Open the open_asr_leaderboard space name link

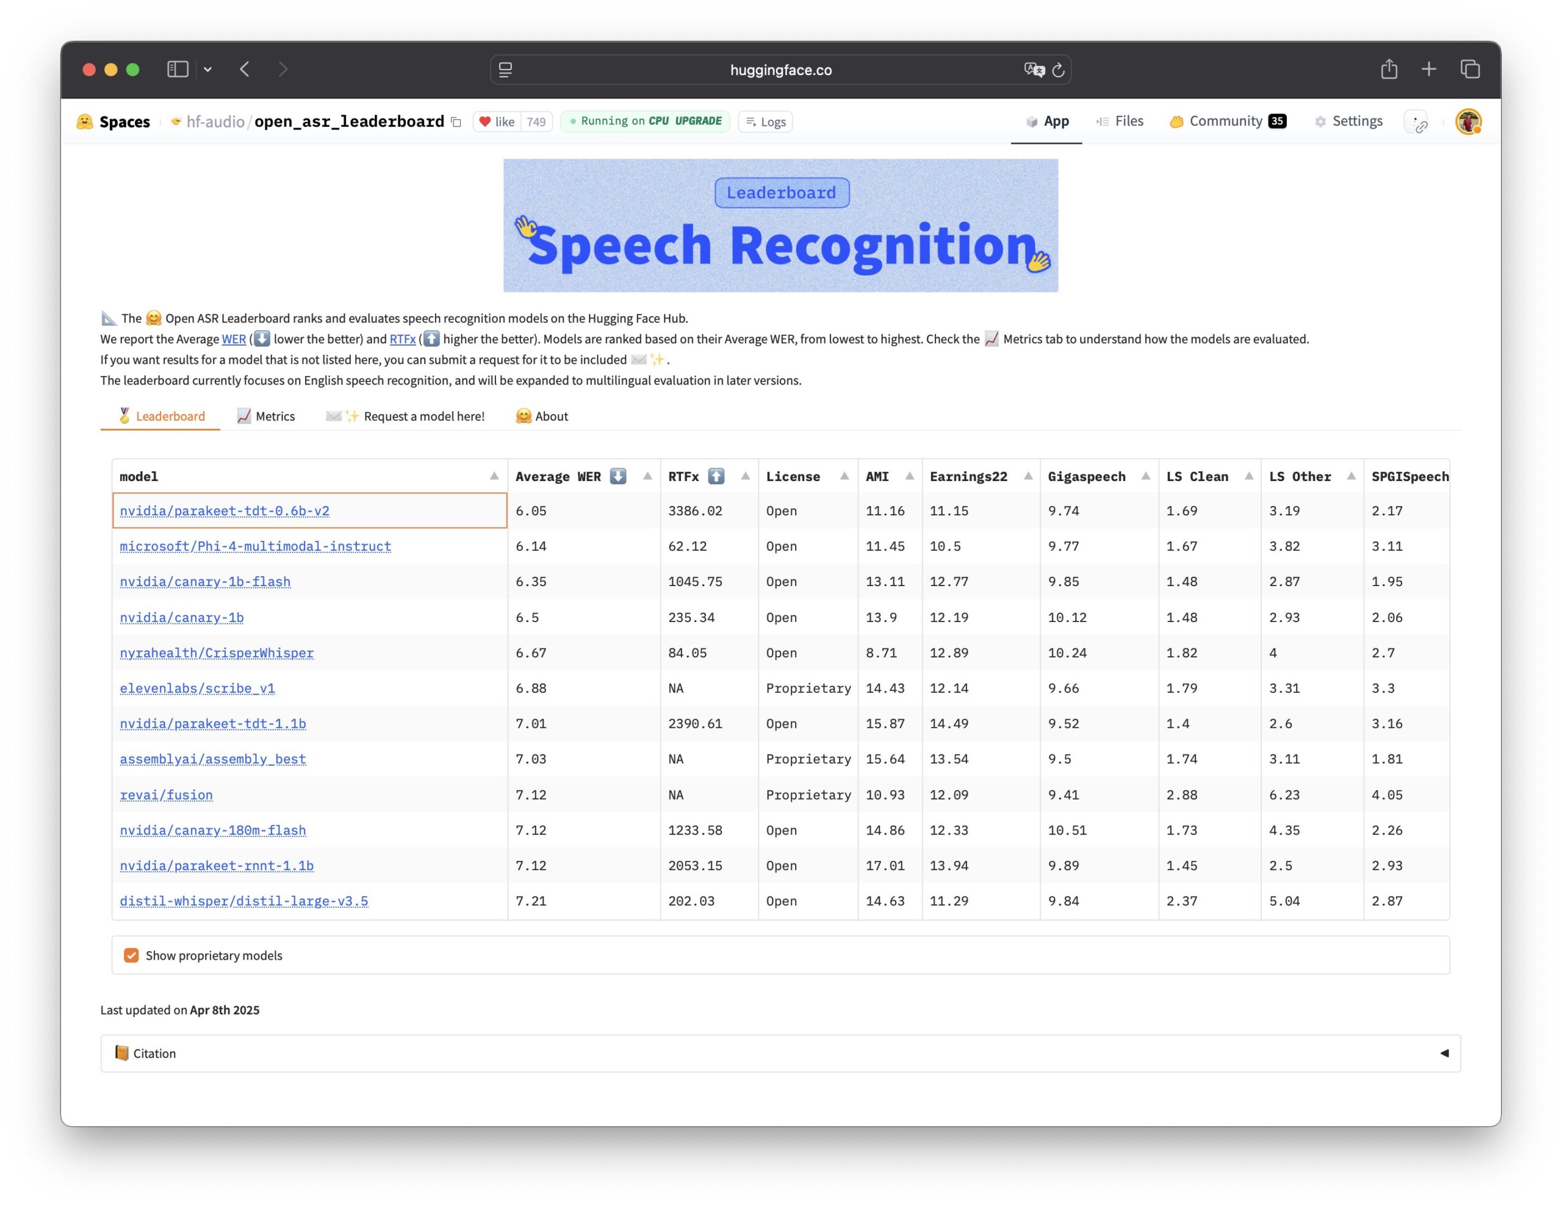click(349, 121)
